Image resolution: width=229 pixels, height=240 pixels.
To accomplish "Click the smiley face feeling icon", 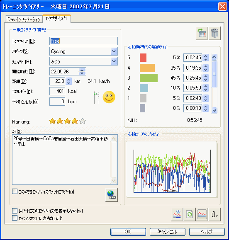I will tap(109, 97).
